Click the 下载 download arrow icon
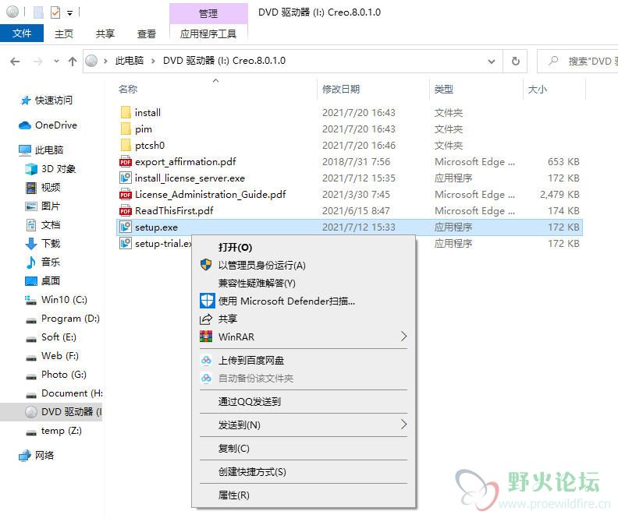This screenshot has width=618, height=518. (31, 244)
